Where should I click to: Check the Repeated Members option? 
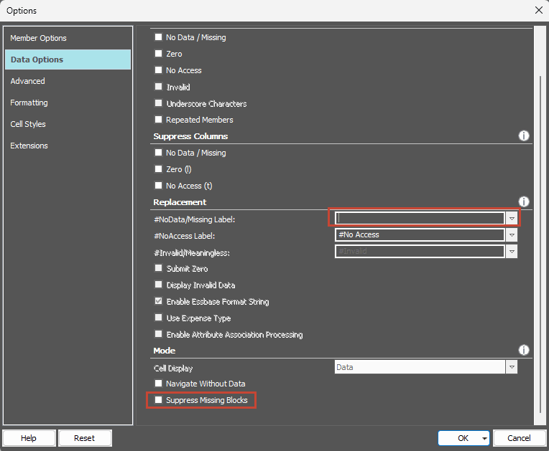pos(158,120)
